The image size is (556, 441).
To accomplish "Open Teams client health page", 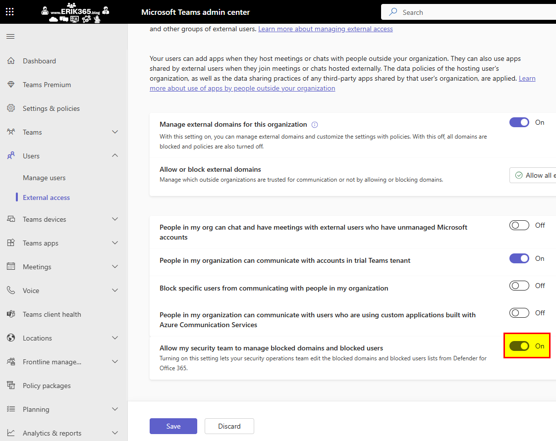I will point(52,314).
